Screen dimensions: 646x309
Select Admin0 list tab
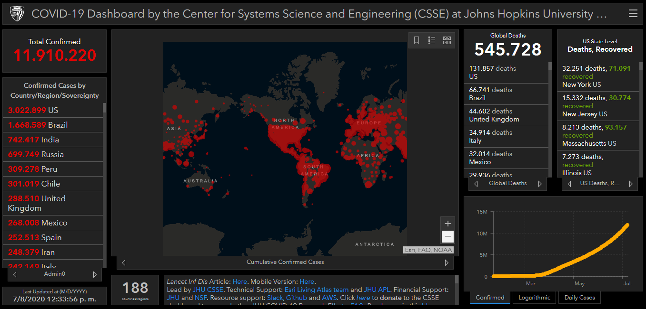(x=55, y=274)
